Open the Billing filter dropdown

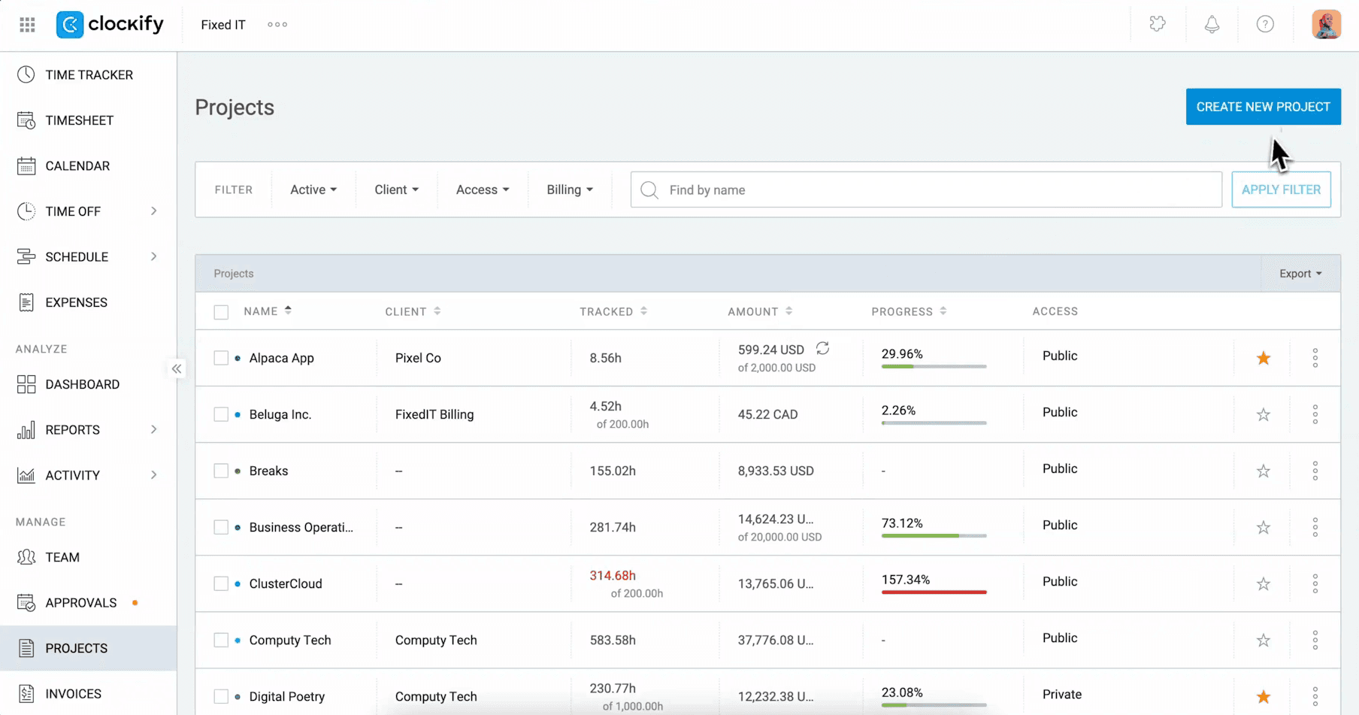click(x=570, y=189)
